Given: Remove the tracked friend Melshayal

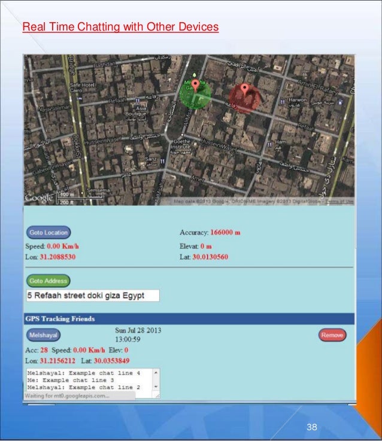Looking at the screenshot, I should click(332, 335).
